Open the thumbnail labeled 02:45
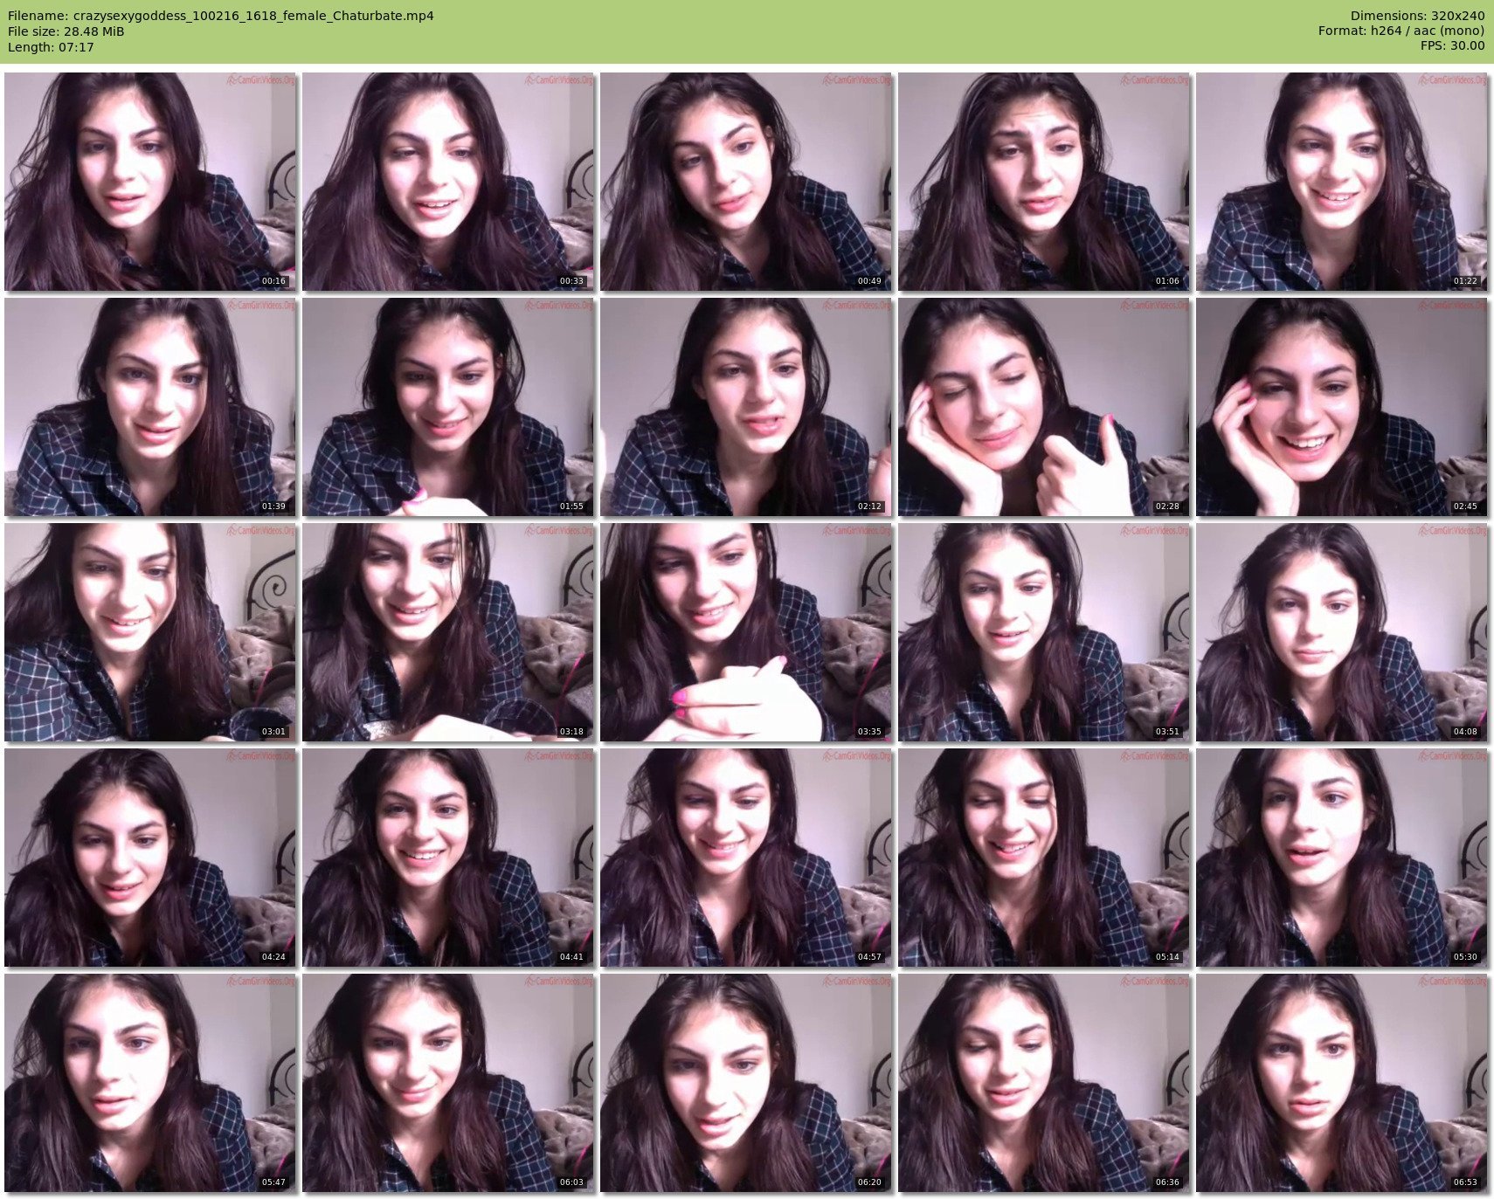Viewport: 1494px width, 1199px height. pos(1341,407)
